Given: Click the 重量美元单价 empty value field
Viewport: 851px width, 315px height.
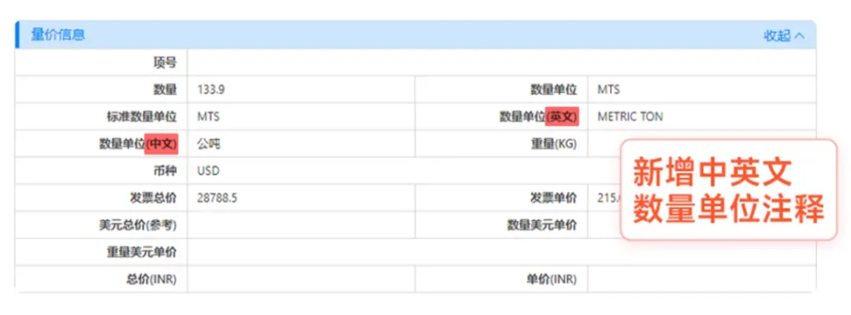Looking at the screenshot, I should [x=500, y=252].
